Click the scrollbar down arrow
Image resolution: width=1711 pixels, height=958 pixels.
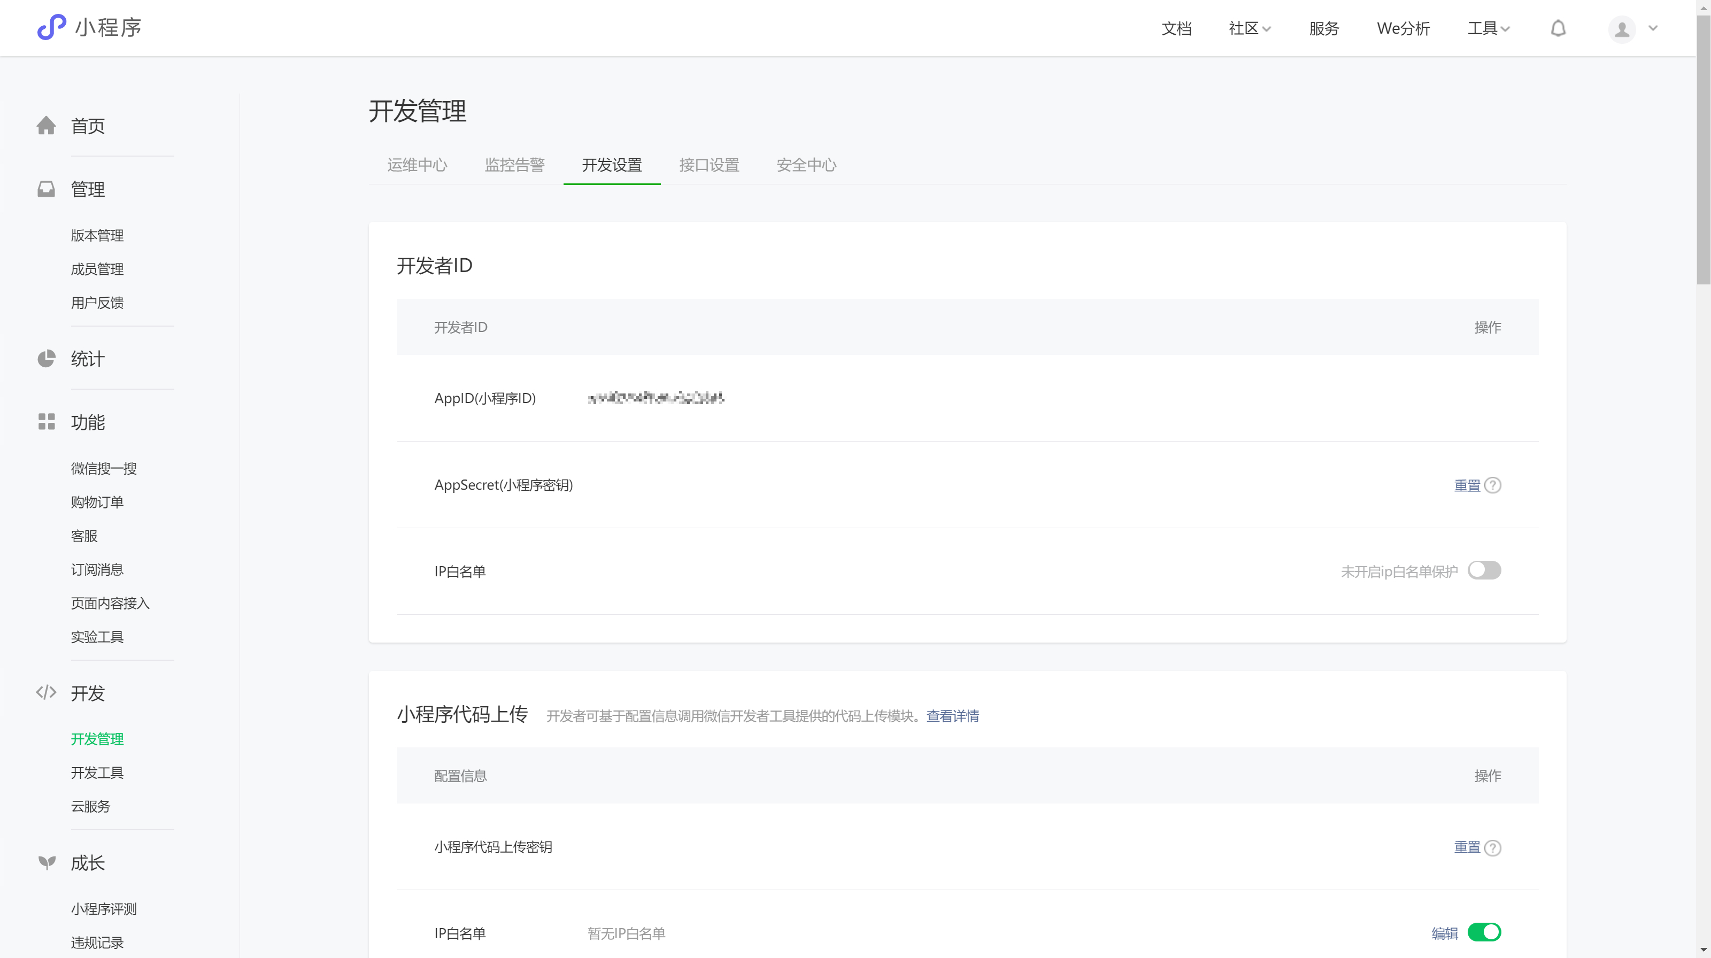[1704, 950]
